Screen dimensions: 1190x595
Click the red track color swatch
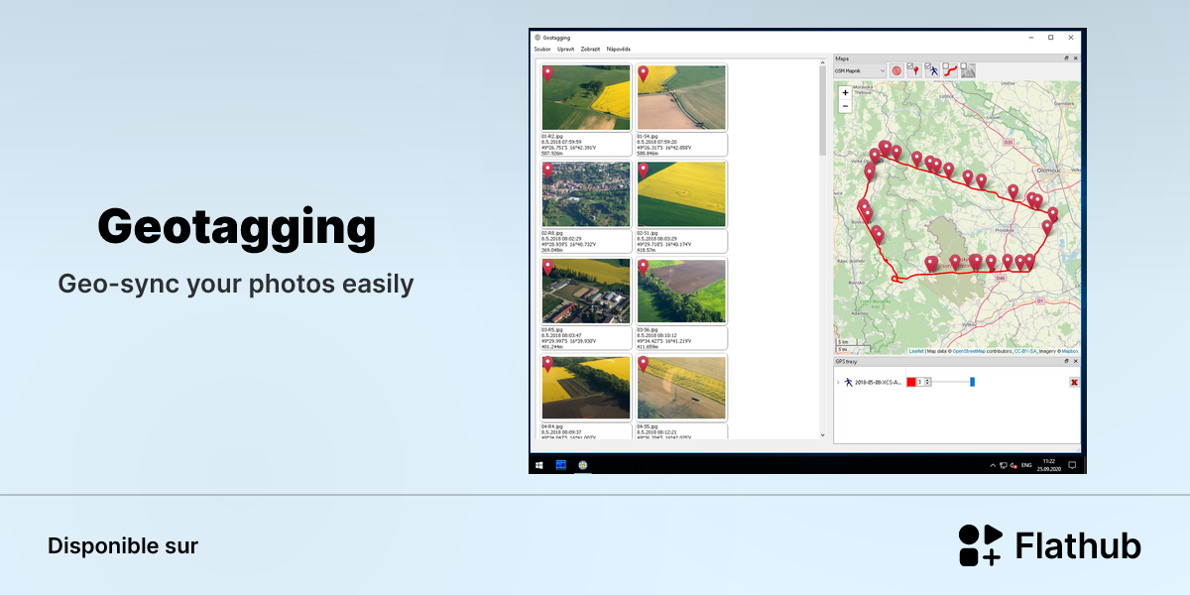tap(911, 382)
